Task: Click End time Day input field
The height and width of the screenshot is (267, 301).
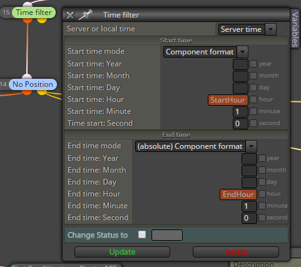Action: point(249,183)
